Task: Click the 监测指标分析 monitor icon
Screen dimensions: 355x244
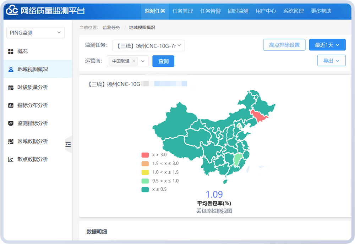Action: pyautogui.click(x=11, y=123)
